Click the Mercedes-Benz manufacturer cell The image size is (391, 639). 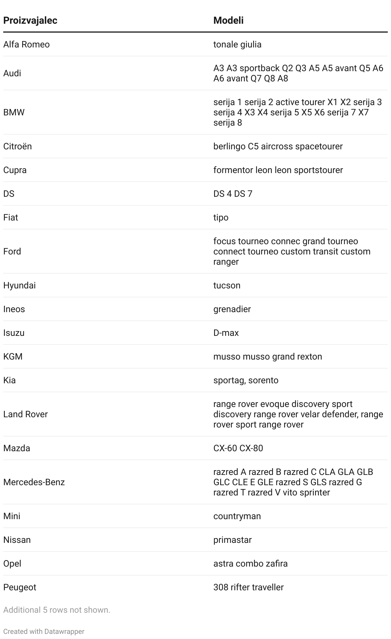click(34, 482)
